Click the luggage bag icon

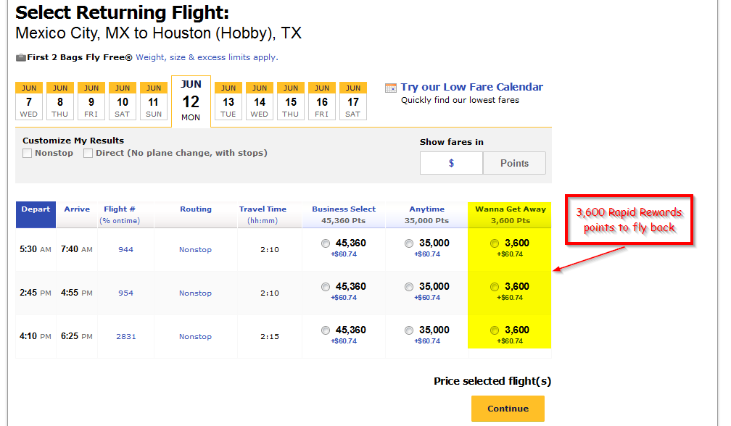click(x=20, y=58)
